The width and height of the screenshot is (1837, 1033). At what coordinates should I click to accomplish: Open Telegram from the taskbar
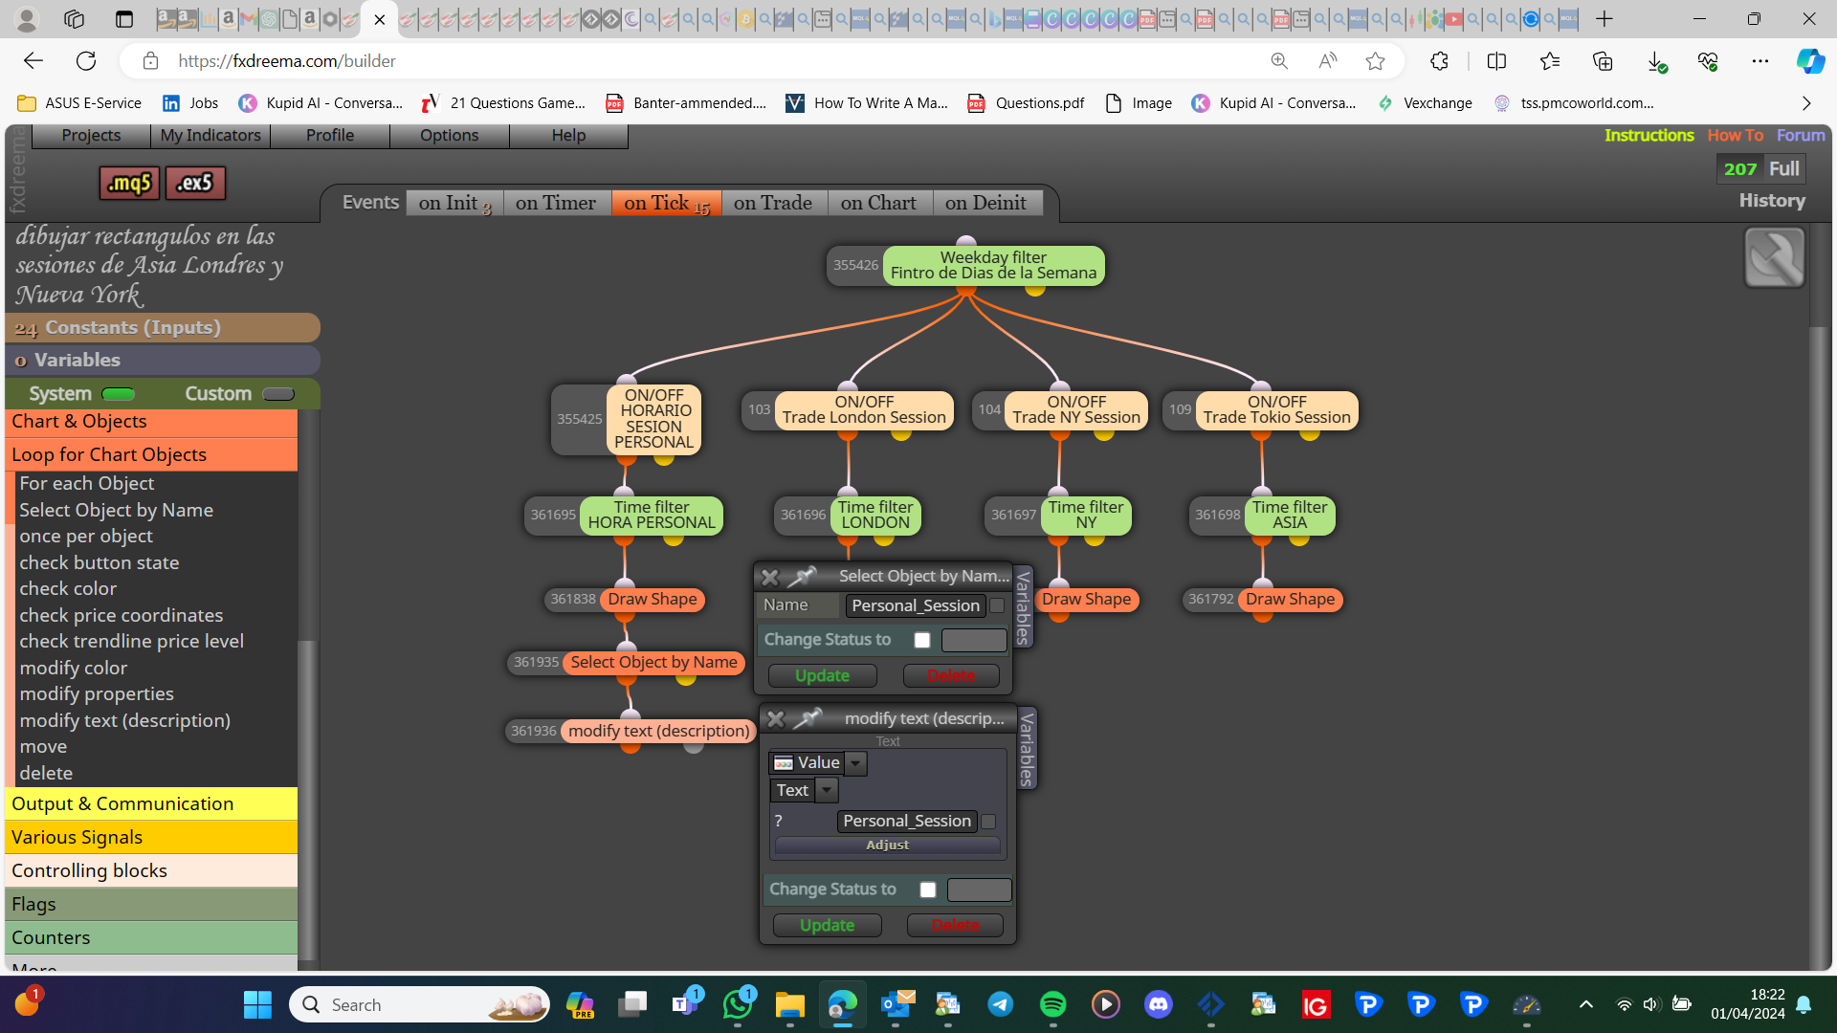(x=1001, y=1004)
